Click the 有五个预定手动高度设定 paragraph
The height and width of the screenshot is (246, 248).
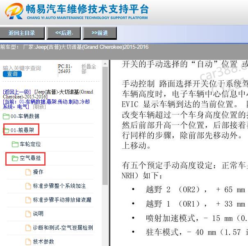[x=185, y=171]
